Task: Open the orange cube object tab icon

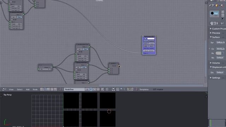Action: click(x=217, y=6)
